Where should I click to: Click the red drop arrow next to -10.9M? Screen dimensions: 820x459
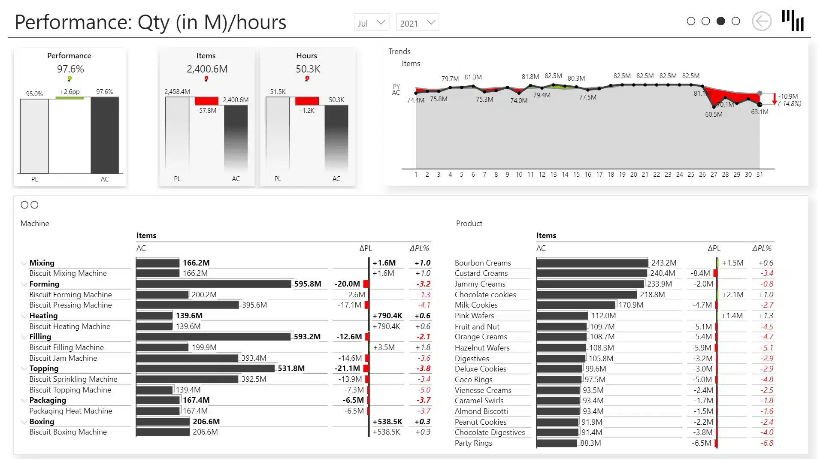coord(774,100)
